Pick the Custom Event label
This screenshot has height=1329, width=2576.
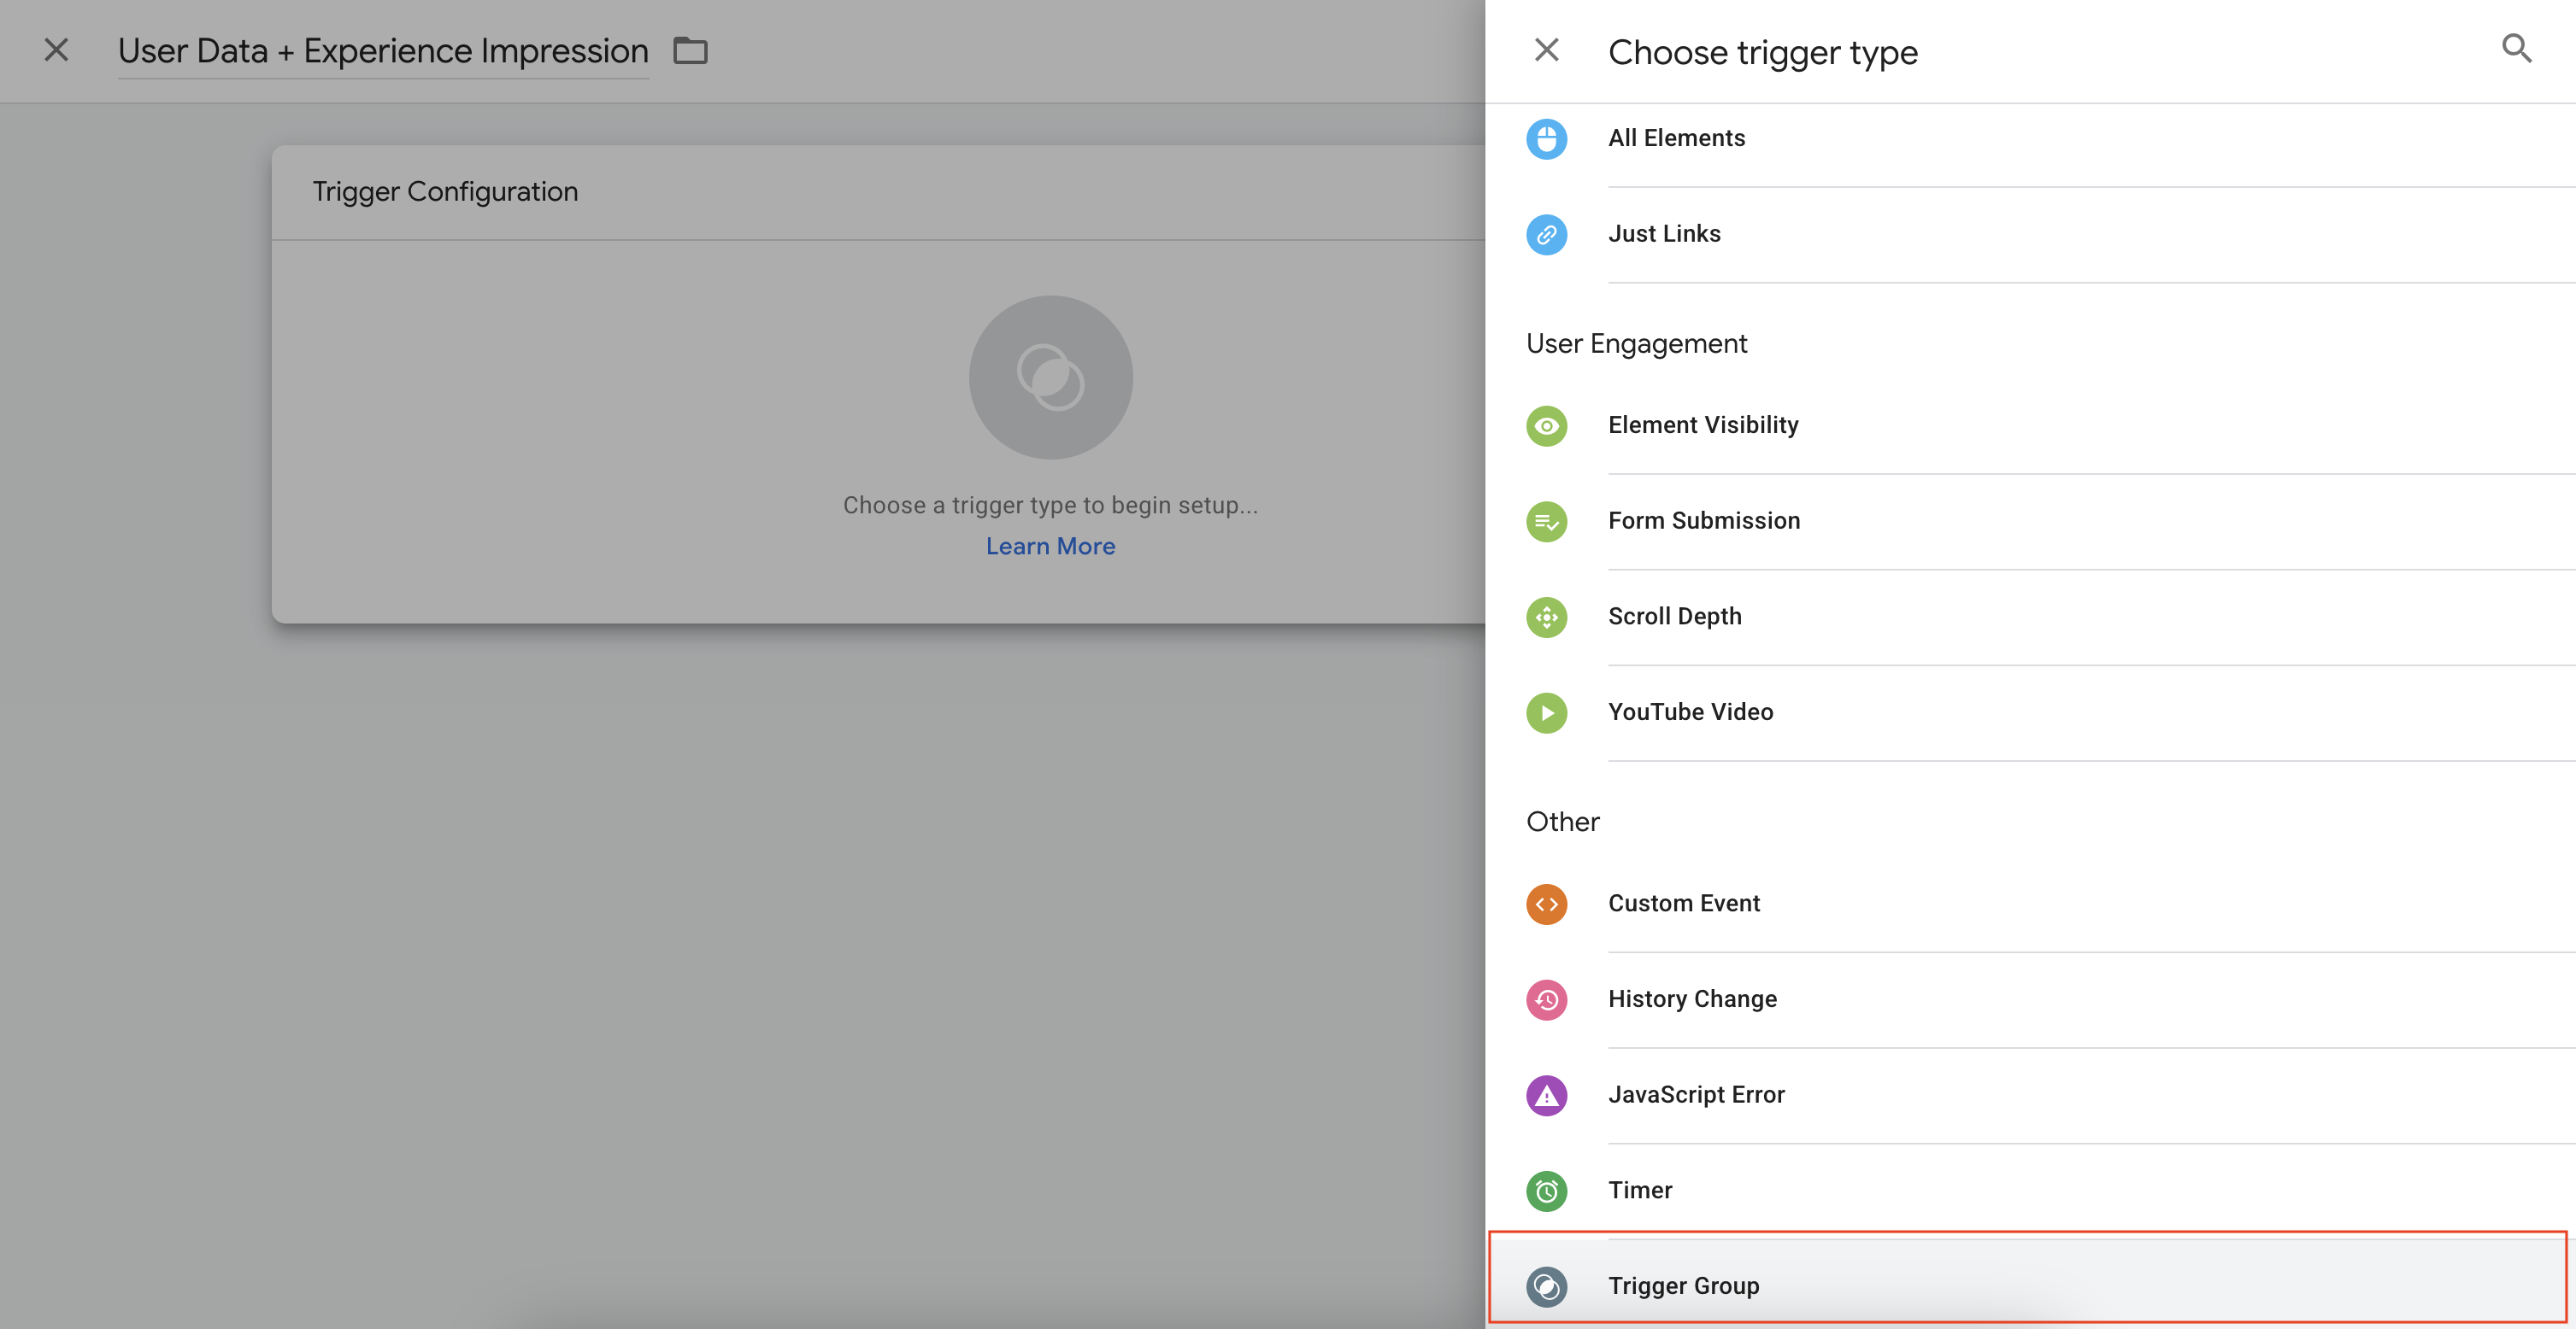(1683, 904)
